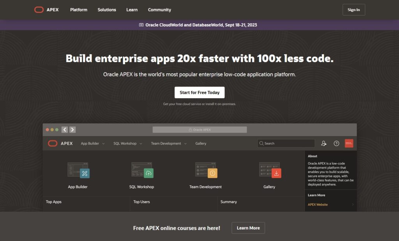
Task: Open the Learn menu in the header
Action: click(132, 10)
